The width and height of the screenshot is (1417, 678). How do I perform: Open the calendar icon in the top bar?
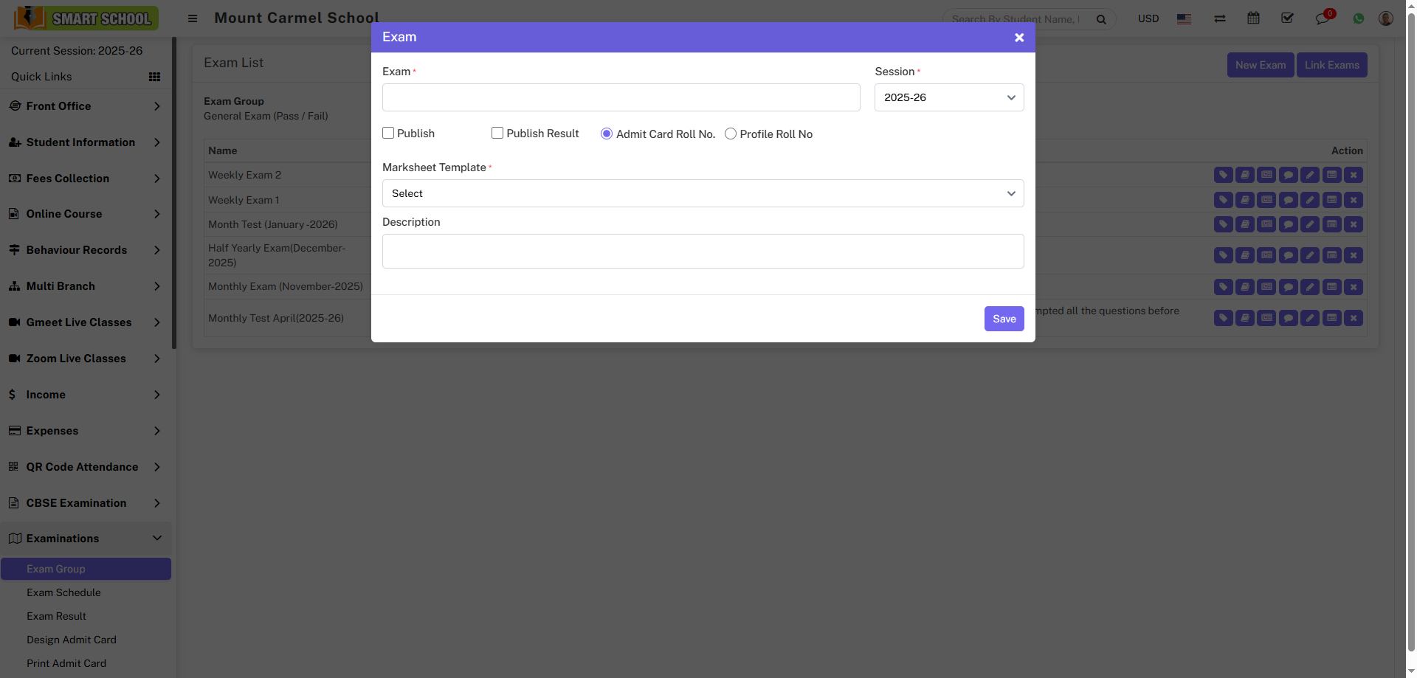coord(1253,18)
